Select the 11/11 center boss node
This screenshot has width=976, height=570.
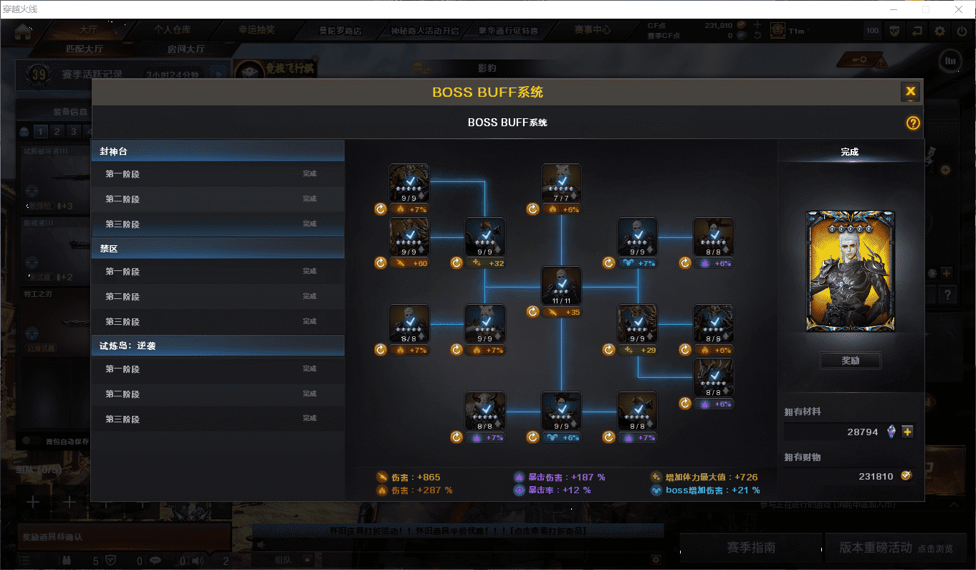pos(561,286)
